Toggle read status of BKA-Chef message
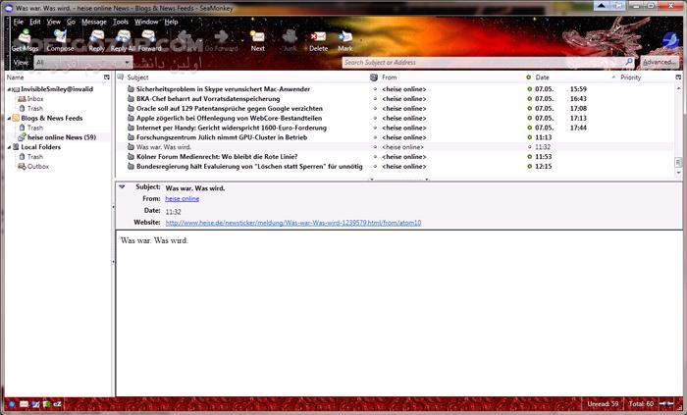 pyautogui.click(x=530, y=98)
